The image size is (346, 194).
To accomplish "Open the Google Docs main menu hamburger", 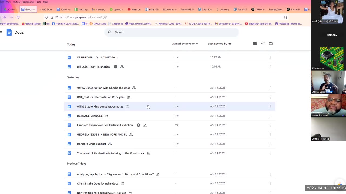I will point(1,32).
